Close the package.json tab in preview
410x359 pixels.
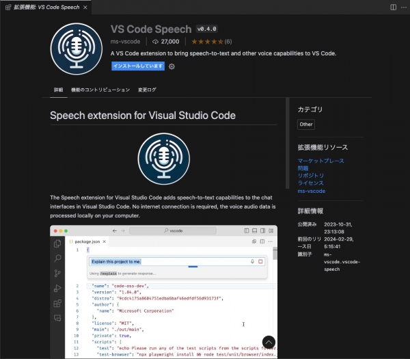(x=104, y=241)
